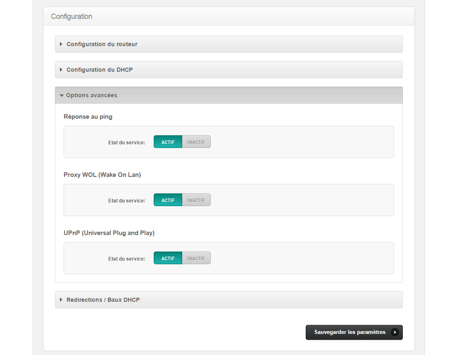
Task: Collapse the Options avancées section
Action: (92, 95)
